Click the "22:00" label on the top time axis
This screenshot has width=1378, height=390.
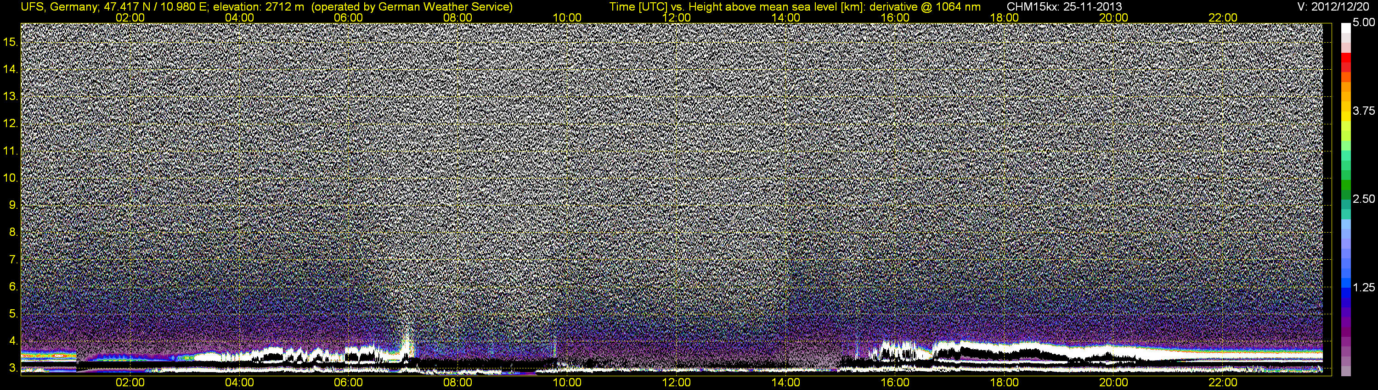pos(1223,17)
